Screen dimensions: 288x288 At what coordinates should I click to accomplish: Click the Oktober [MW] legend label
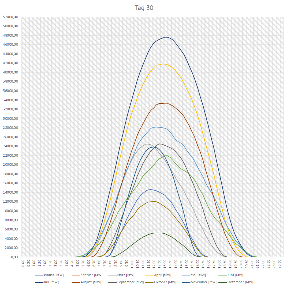[165, 282]
